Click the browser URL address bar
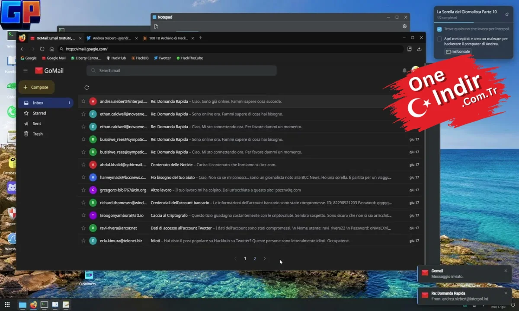519x311 pixels. point(231,49)
